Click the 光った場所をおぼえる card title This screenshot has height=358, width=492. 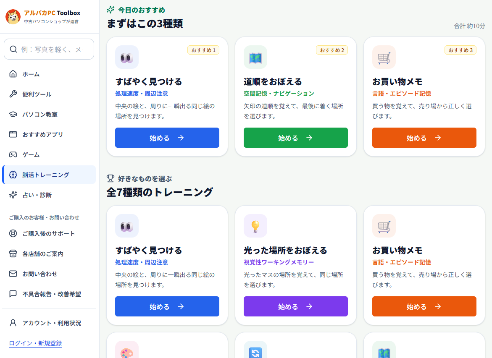286,250
